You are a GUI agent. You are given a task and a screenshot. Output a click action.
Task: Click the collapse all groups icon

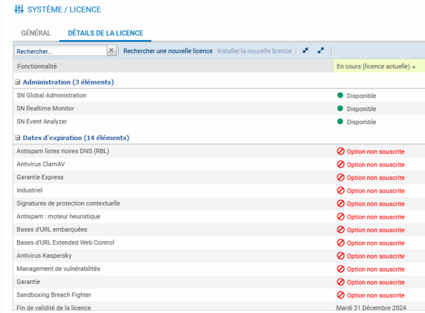305,51
